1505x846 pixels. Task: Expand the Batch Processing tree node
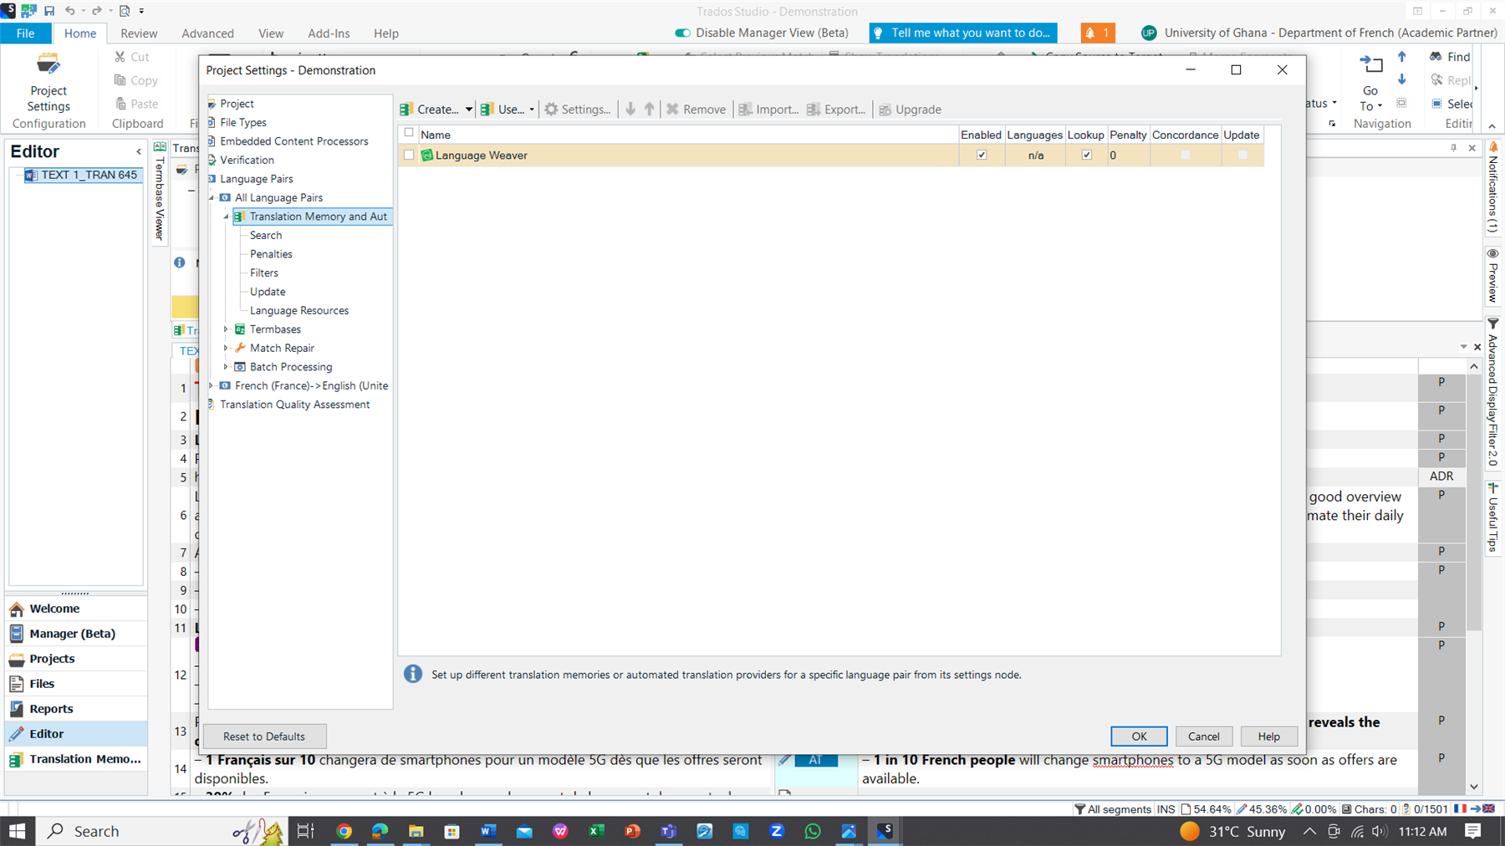pos(226,367)
